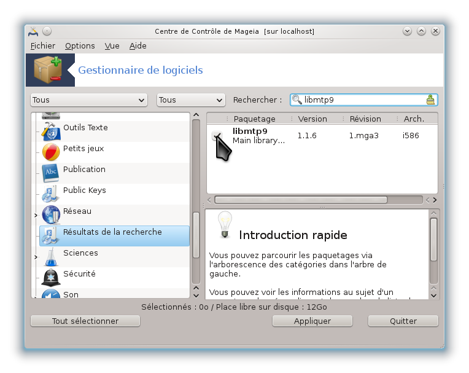
Task: Select the Petits jeux category
Action: tap(83, 149)
